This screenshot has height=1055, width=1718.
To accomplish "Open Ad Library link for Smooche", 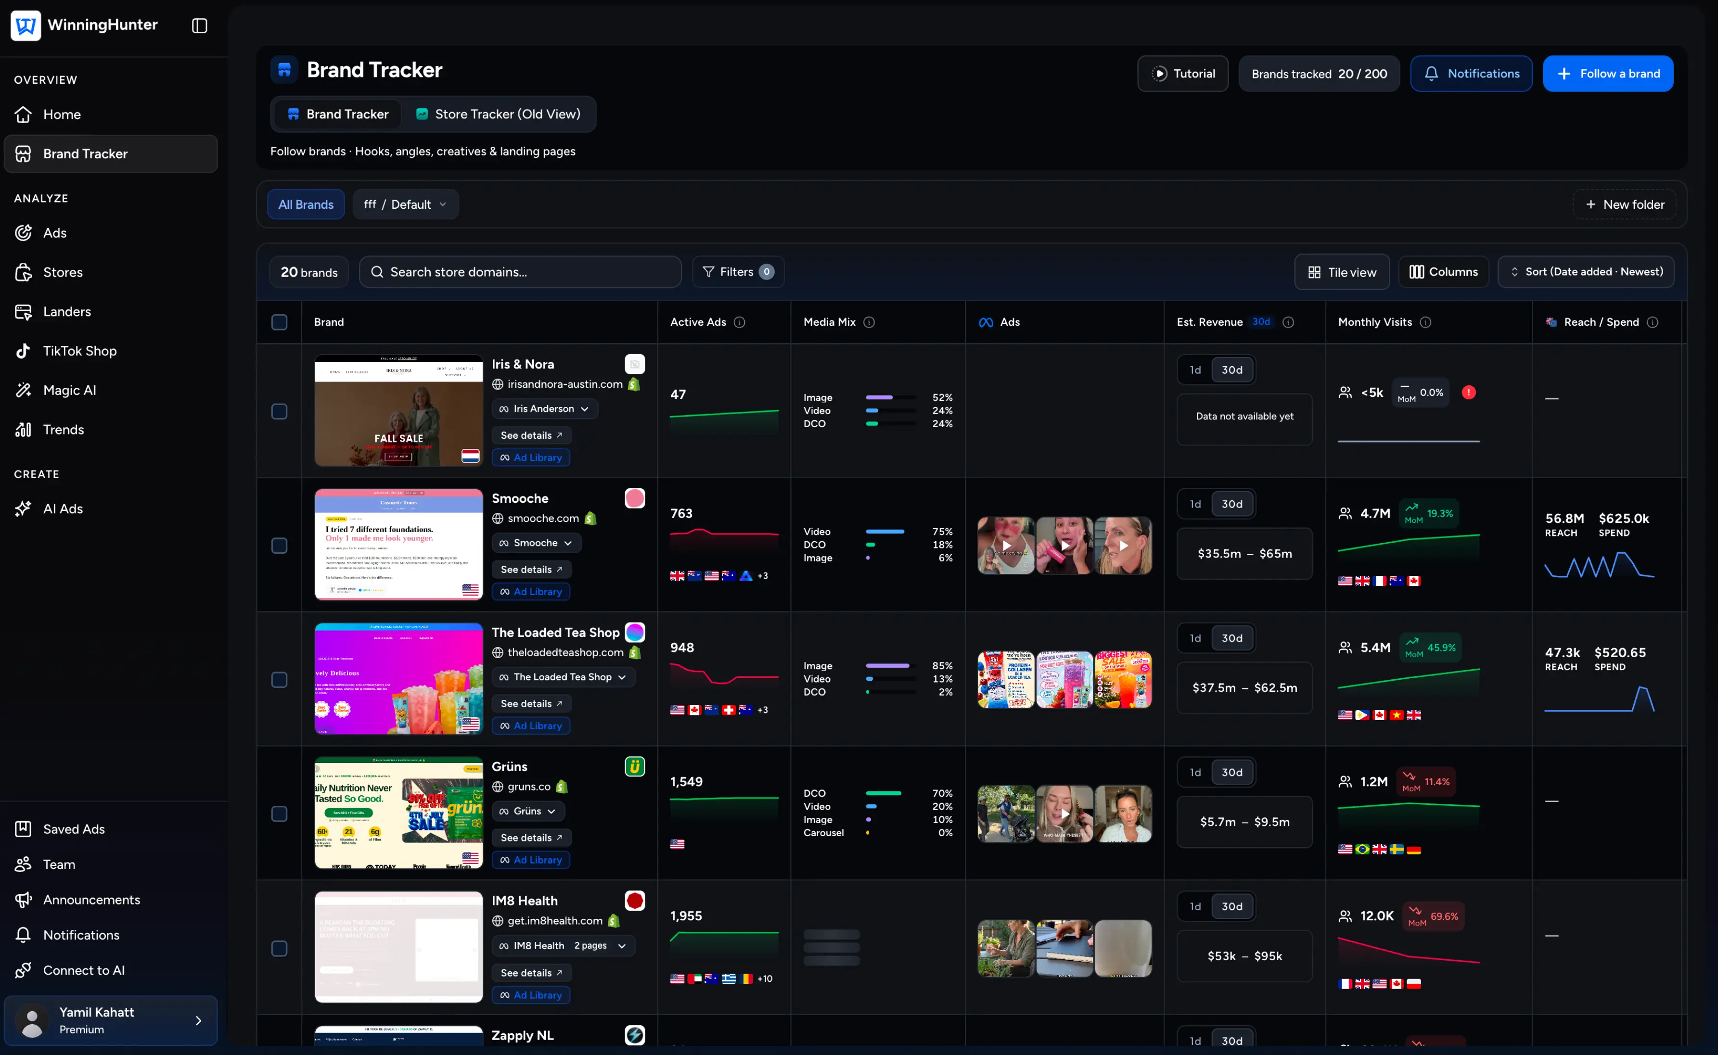I will tap(531, 592).
